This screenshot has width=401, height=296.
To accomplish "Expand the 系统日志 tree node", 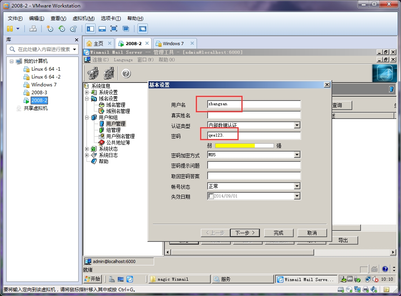I will (x=87, y=155).
